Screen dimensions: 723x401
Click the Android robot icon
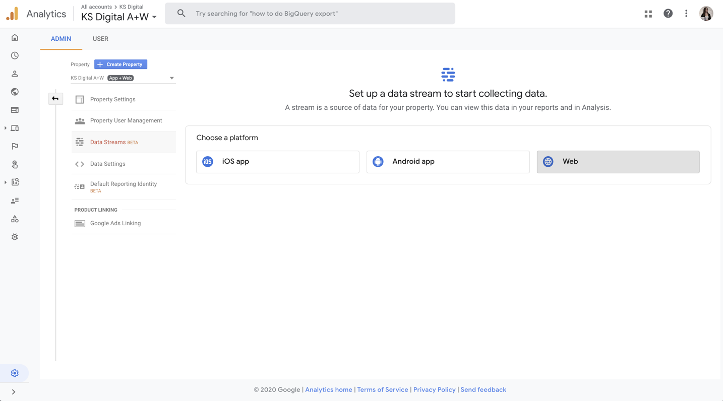pos(378,162)
